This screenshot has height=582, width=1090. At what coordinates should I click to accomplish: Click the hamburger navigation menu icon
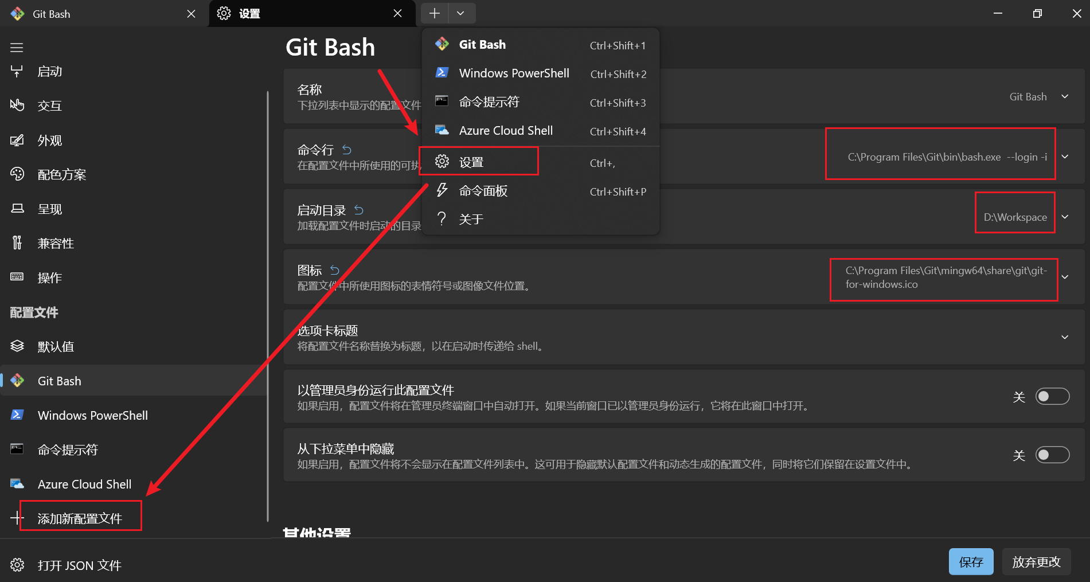click(x=17, y=48)
